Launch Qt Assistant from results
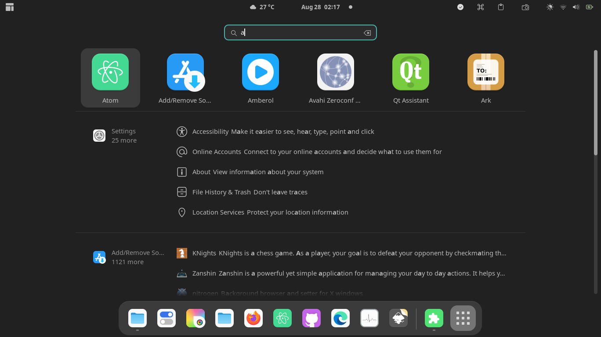This screenshot has height=337, width=601. pyautogui.click(x=411, y=78)
